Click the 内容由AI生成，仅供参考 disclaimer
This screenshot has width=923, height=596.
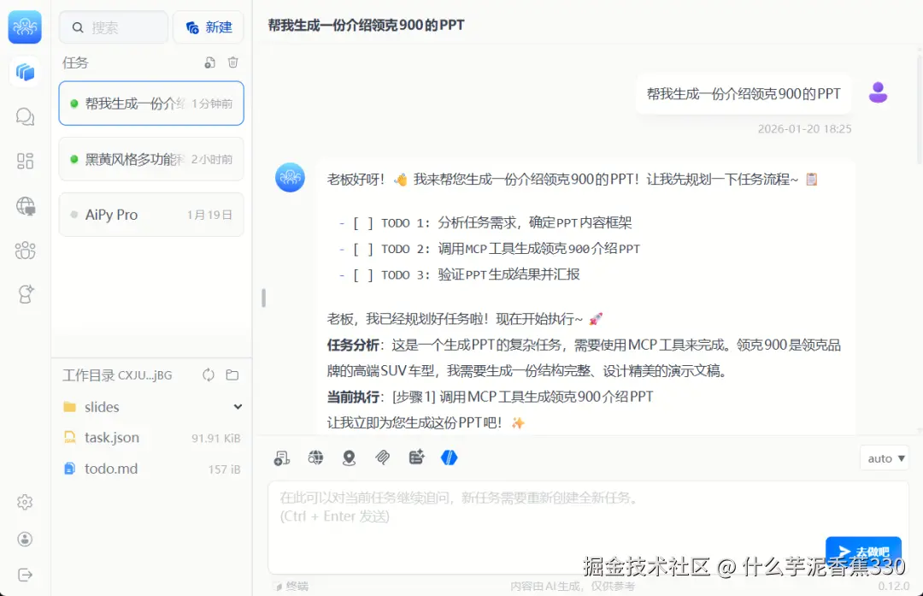click(x=573, y=586)
